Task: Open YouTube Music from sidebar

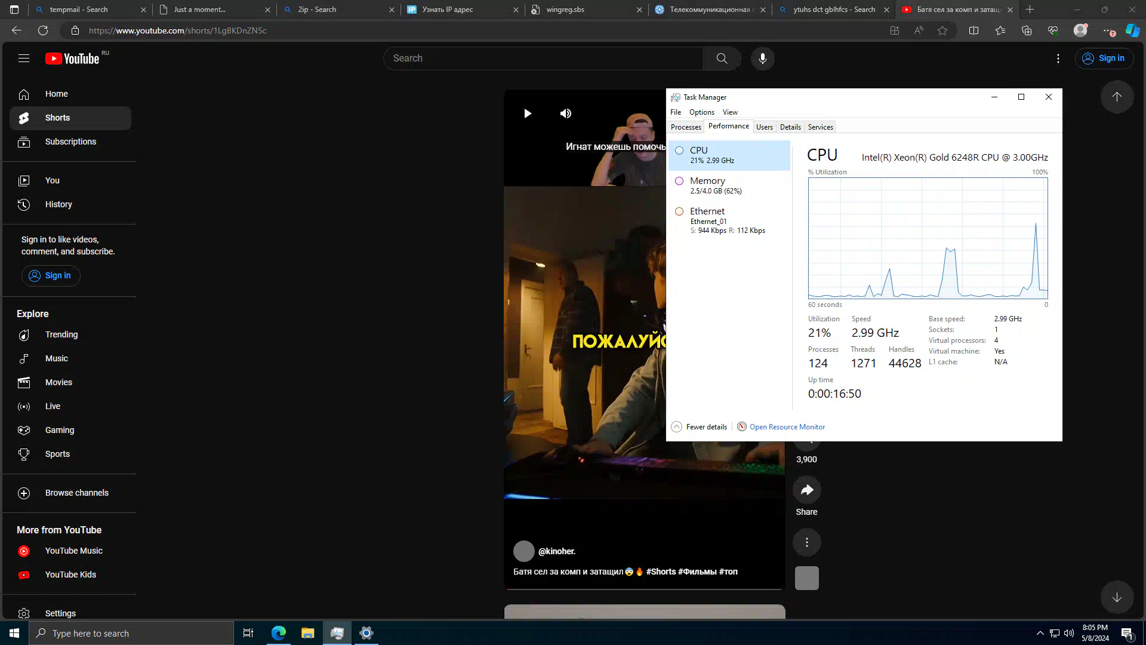Action: pyautogui.click(x=73, y=551)
